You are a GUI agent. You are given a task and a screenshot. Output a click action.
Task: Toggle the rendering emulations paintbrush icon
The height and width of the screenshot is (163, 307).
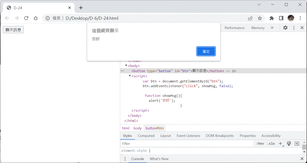pos(289,144)
